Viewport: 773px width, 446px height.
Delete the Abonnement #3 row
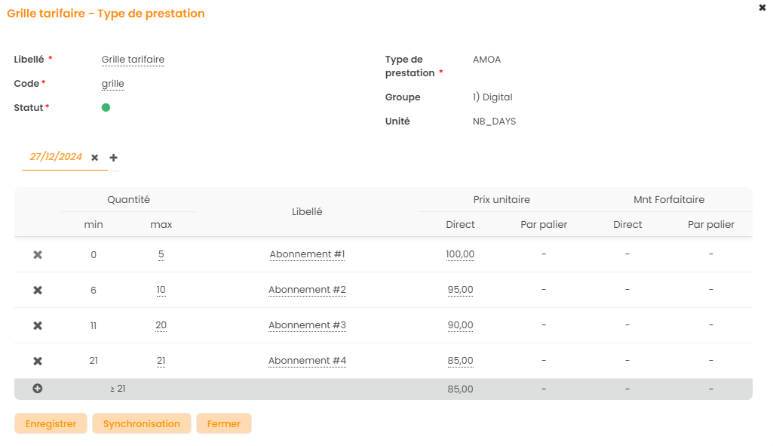pyautogui.click(x=38, y=326)
